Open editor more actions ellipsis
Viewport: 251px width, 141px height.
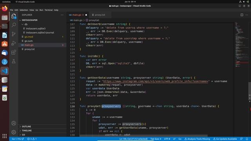[247, 15]
